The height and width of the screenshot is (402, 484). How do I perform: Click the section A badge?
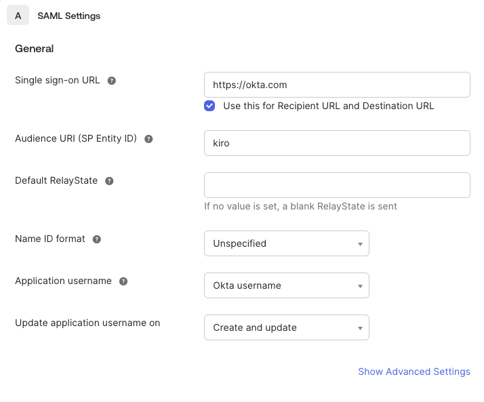pos(18,16)
